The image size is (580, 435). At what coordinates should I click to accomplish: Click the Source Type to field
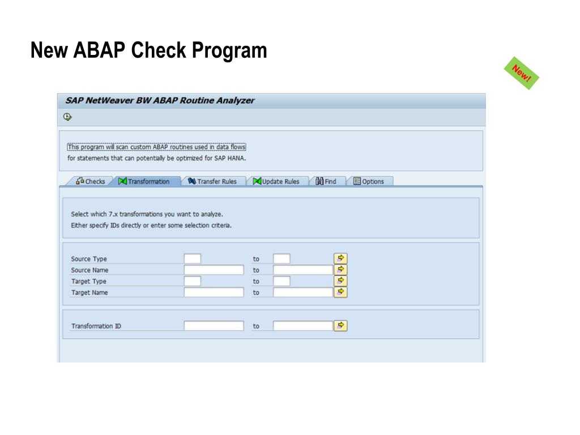282,258
